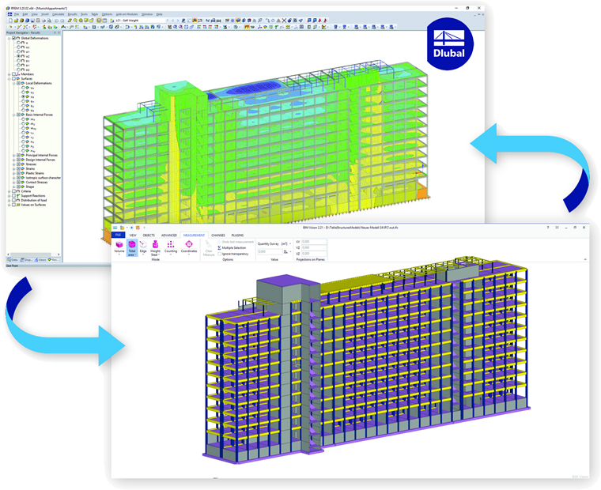This screenshot has width=601, height=490.
Task: Expand Distribution of load node
Action: 9,201
